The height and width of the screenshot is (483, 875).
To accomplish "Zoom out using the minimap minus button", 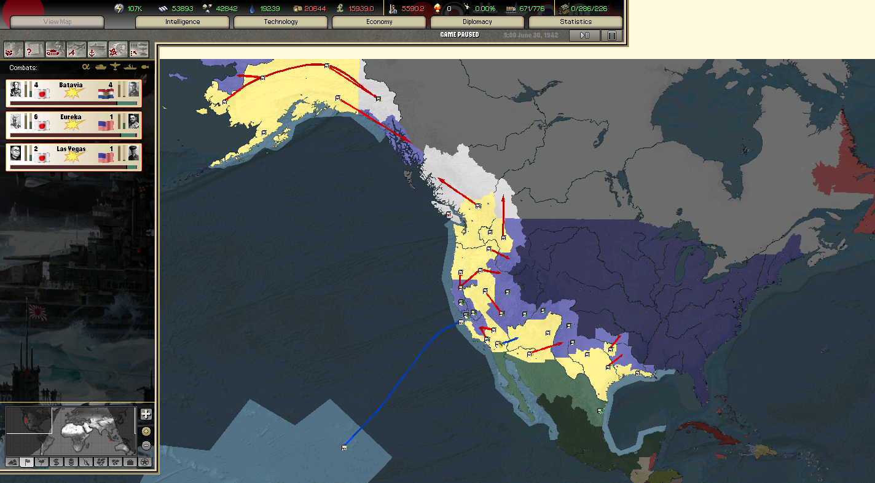I will click(146, 446).
